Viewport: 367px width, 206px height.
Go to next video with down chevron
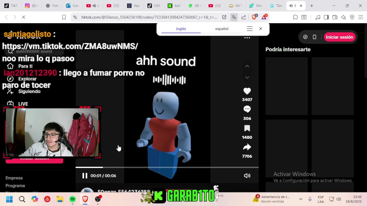click(247, 78)
